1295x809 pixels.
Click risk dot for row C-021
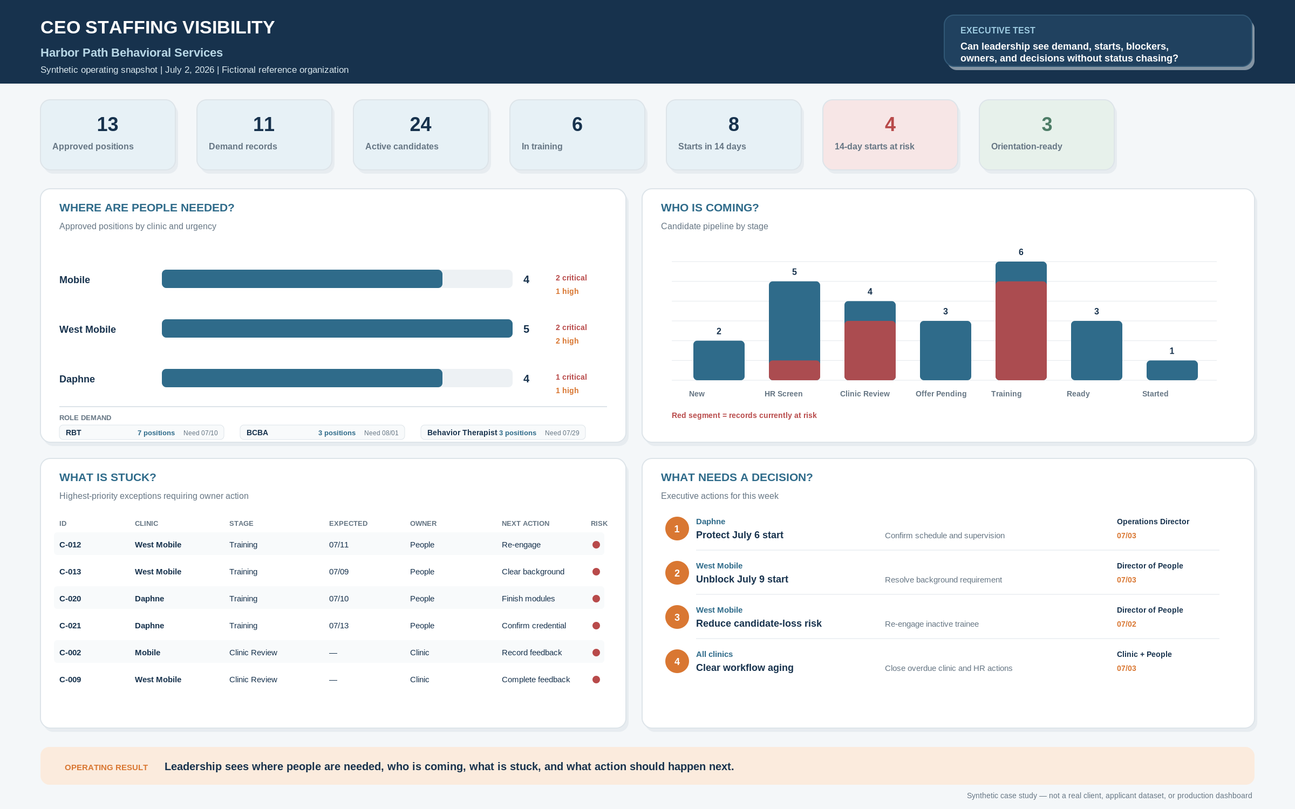596,626
